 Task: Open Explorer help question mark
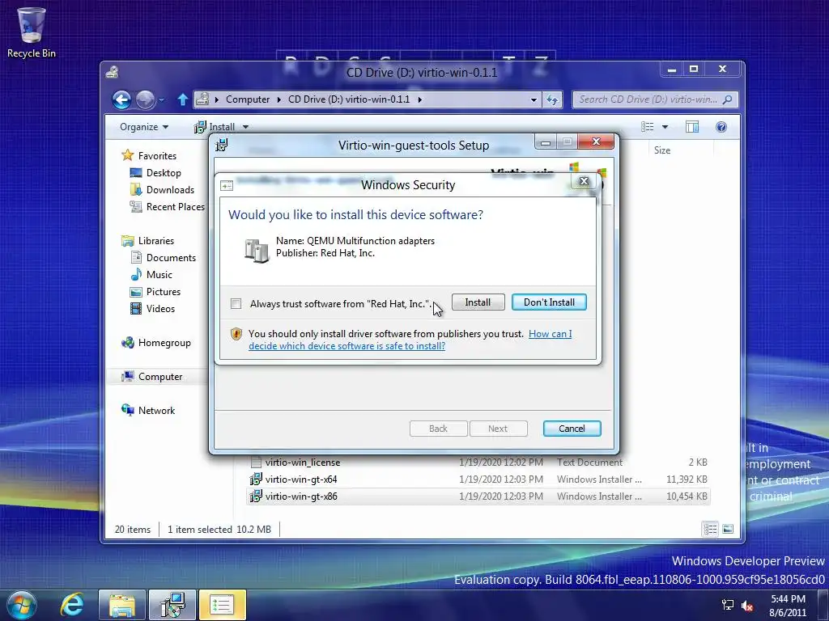click(721, 127)
